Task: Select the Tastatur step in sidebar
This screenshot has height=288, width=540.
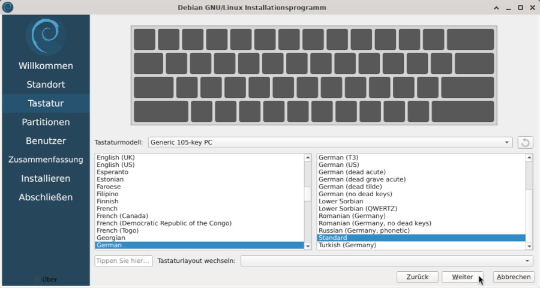Action: click(x=46, y=103)
